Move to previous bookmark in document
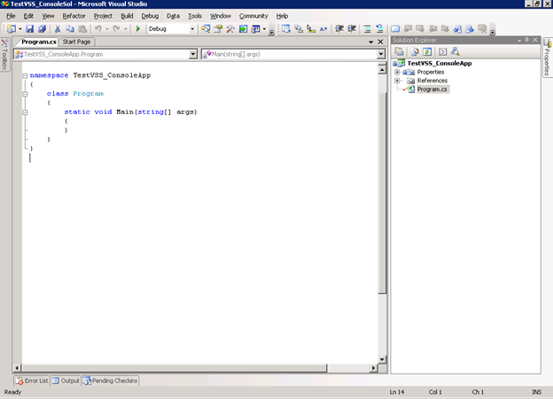This screenshot has height=399, width=553. coord(457,29)
